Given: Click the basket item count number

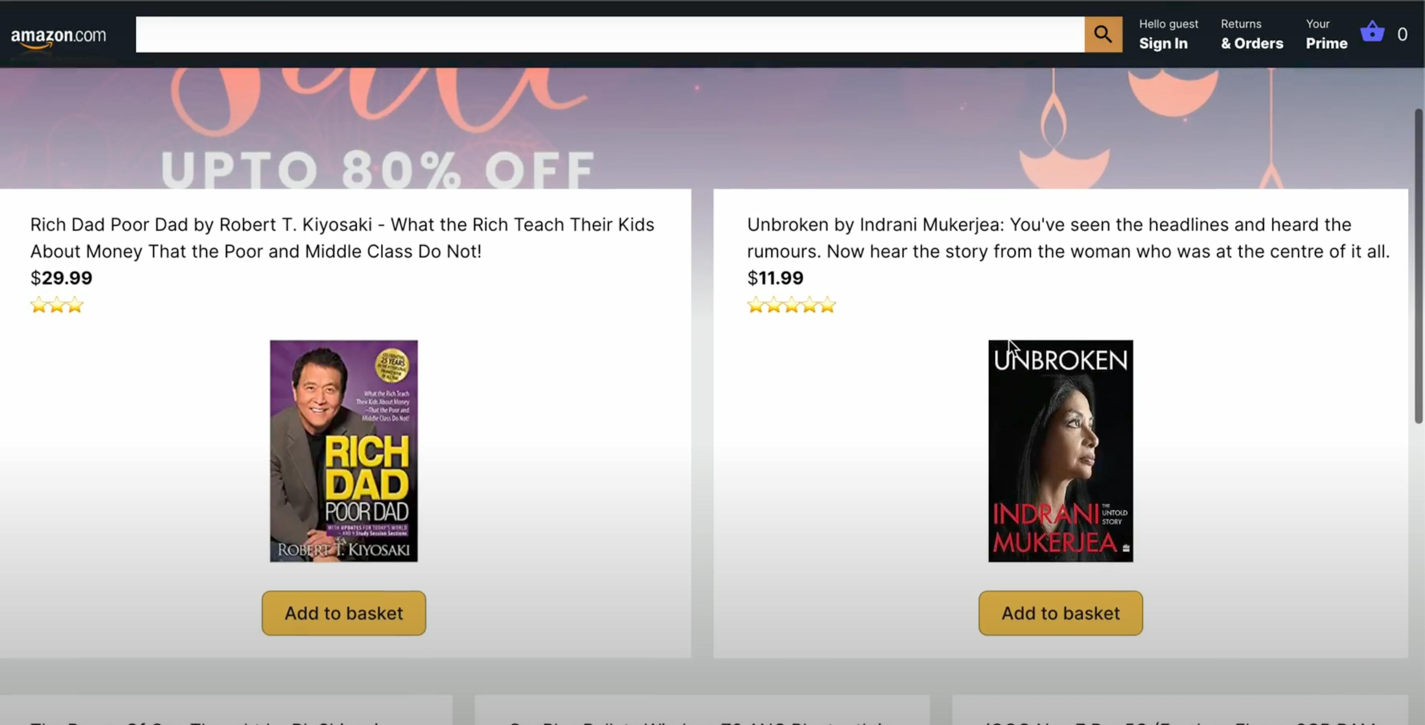Looking at the screenshot, I should coord(1402,34).
